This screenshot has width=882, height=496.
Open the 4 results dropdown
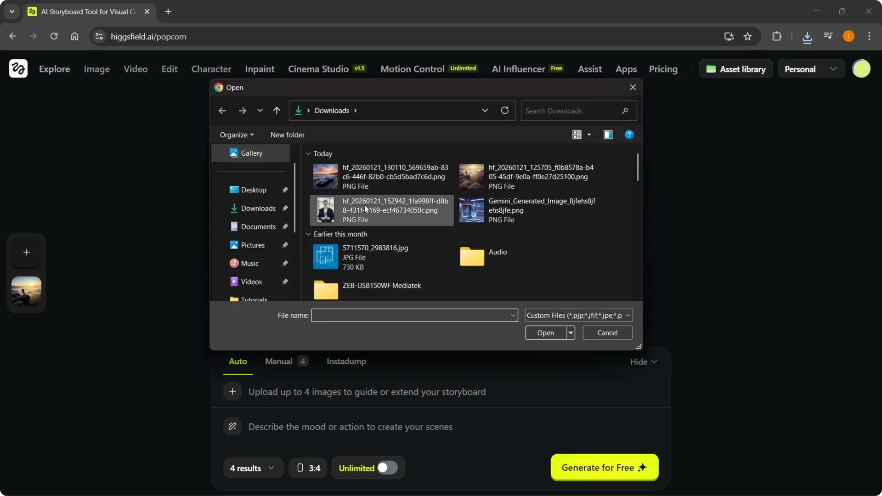(252, 468)
